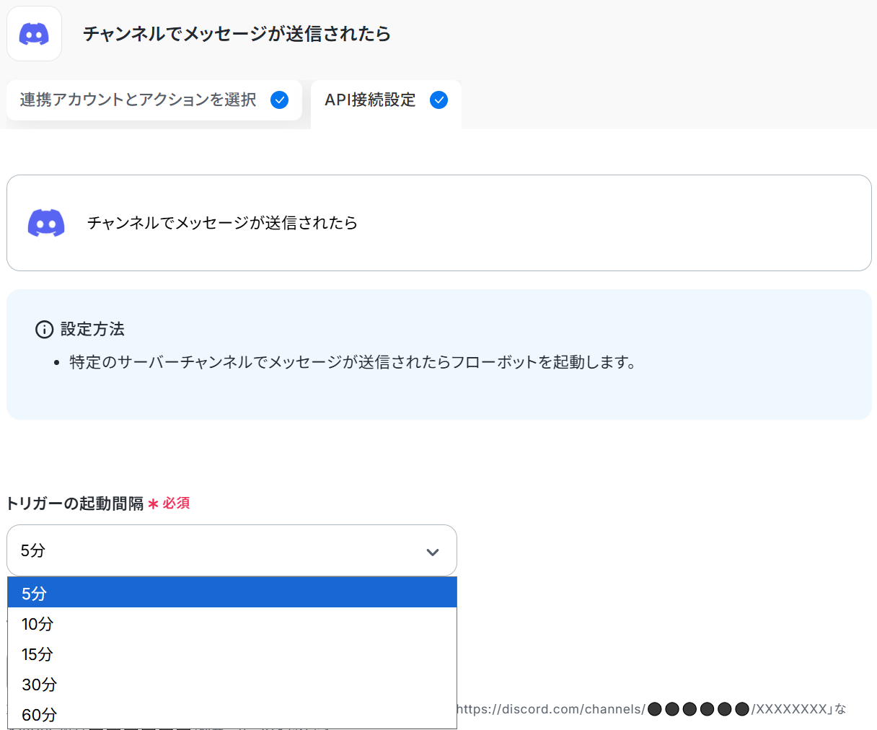Click the discord.com/channels example URL text
Screen dimensions: 877x730
pos(552,709)
